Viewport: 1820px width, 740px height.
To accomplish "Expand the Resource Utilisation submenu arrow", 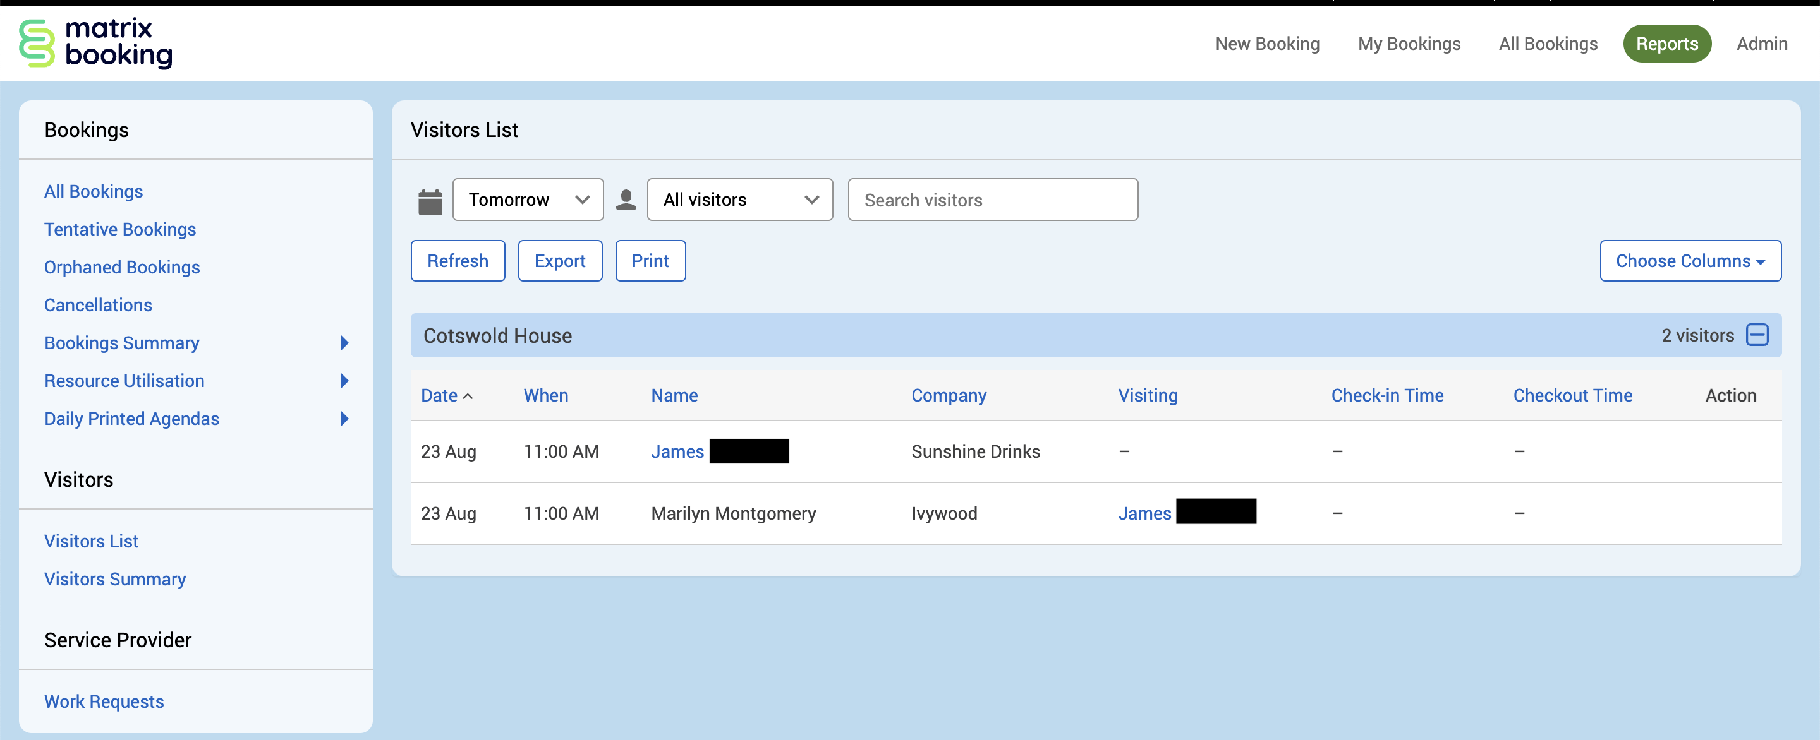I will 345,381.
